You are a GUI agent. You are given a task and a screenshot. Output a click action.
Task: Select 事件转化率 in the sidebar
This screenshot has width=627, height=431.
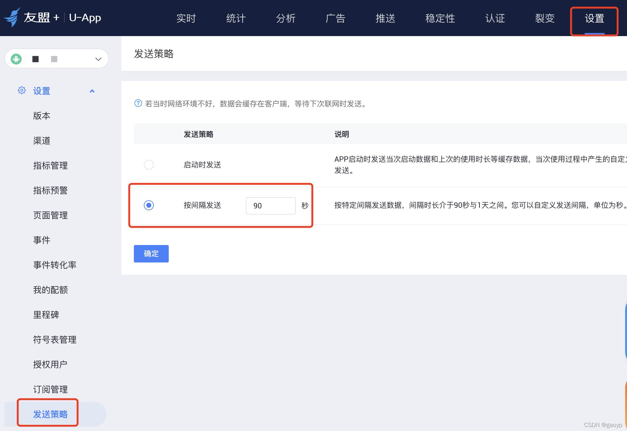[x=55, y=265]
